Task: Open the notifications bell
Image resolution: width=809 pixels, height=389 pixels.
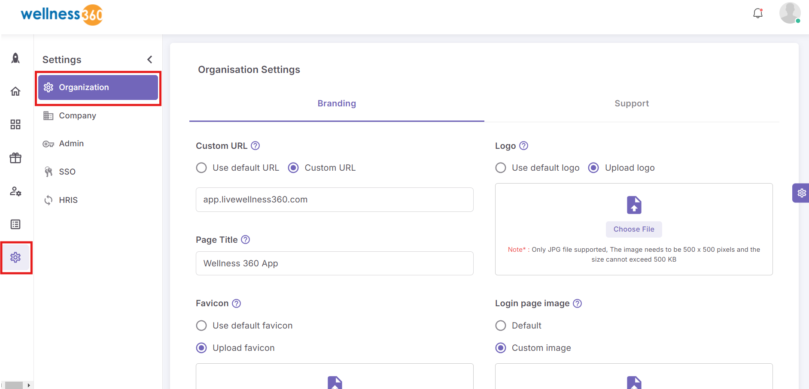Action: pos(758,13)
